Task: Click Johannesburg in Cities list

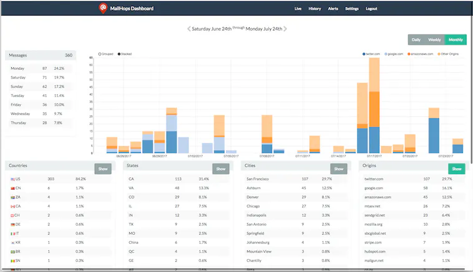Action: [258, 243]
